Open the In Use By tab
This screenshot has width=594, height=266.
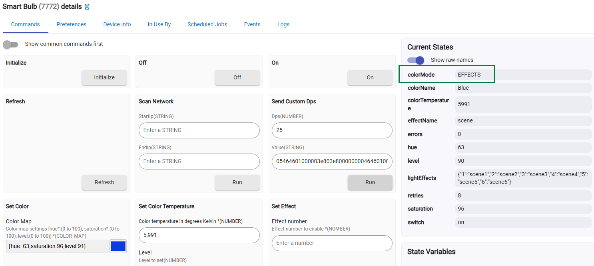(x=159, y=24)
